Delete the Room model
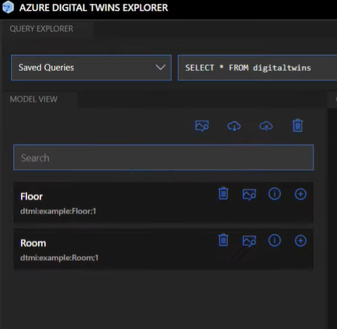This screenshot has width=337, height=329. (x=223, y=241)
